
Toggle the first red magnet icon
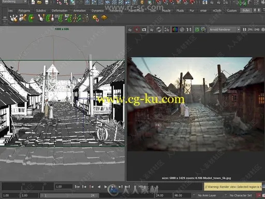pos(158,2)
